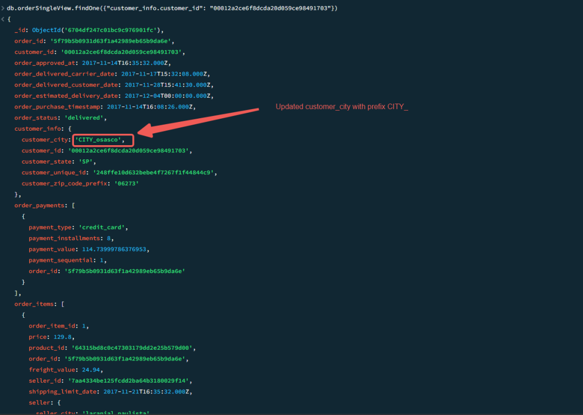Click the highlighted 'CITY_osasco' value
583x415 pixels.
tap(100, 140)
